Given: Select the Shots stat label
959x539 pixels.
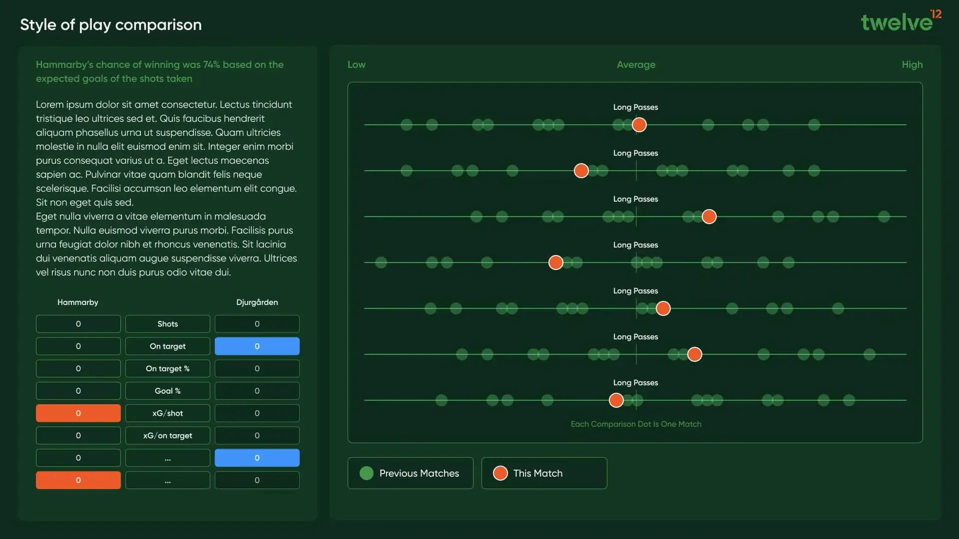Looking at the screenshot, I should tap(167, 324).
